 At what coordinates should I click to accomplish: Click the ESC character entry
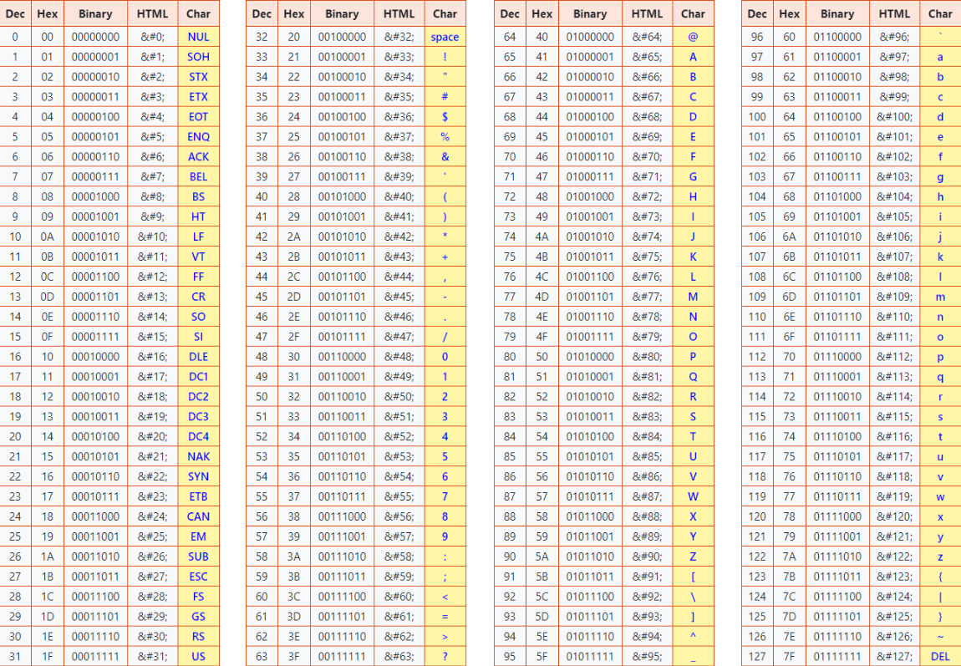click(198, 577)
